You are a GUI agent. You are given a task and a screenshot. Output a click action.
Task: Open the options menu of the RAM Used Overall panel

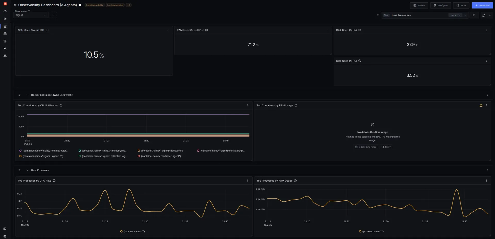[327, 30]
